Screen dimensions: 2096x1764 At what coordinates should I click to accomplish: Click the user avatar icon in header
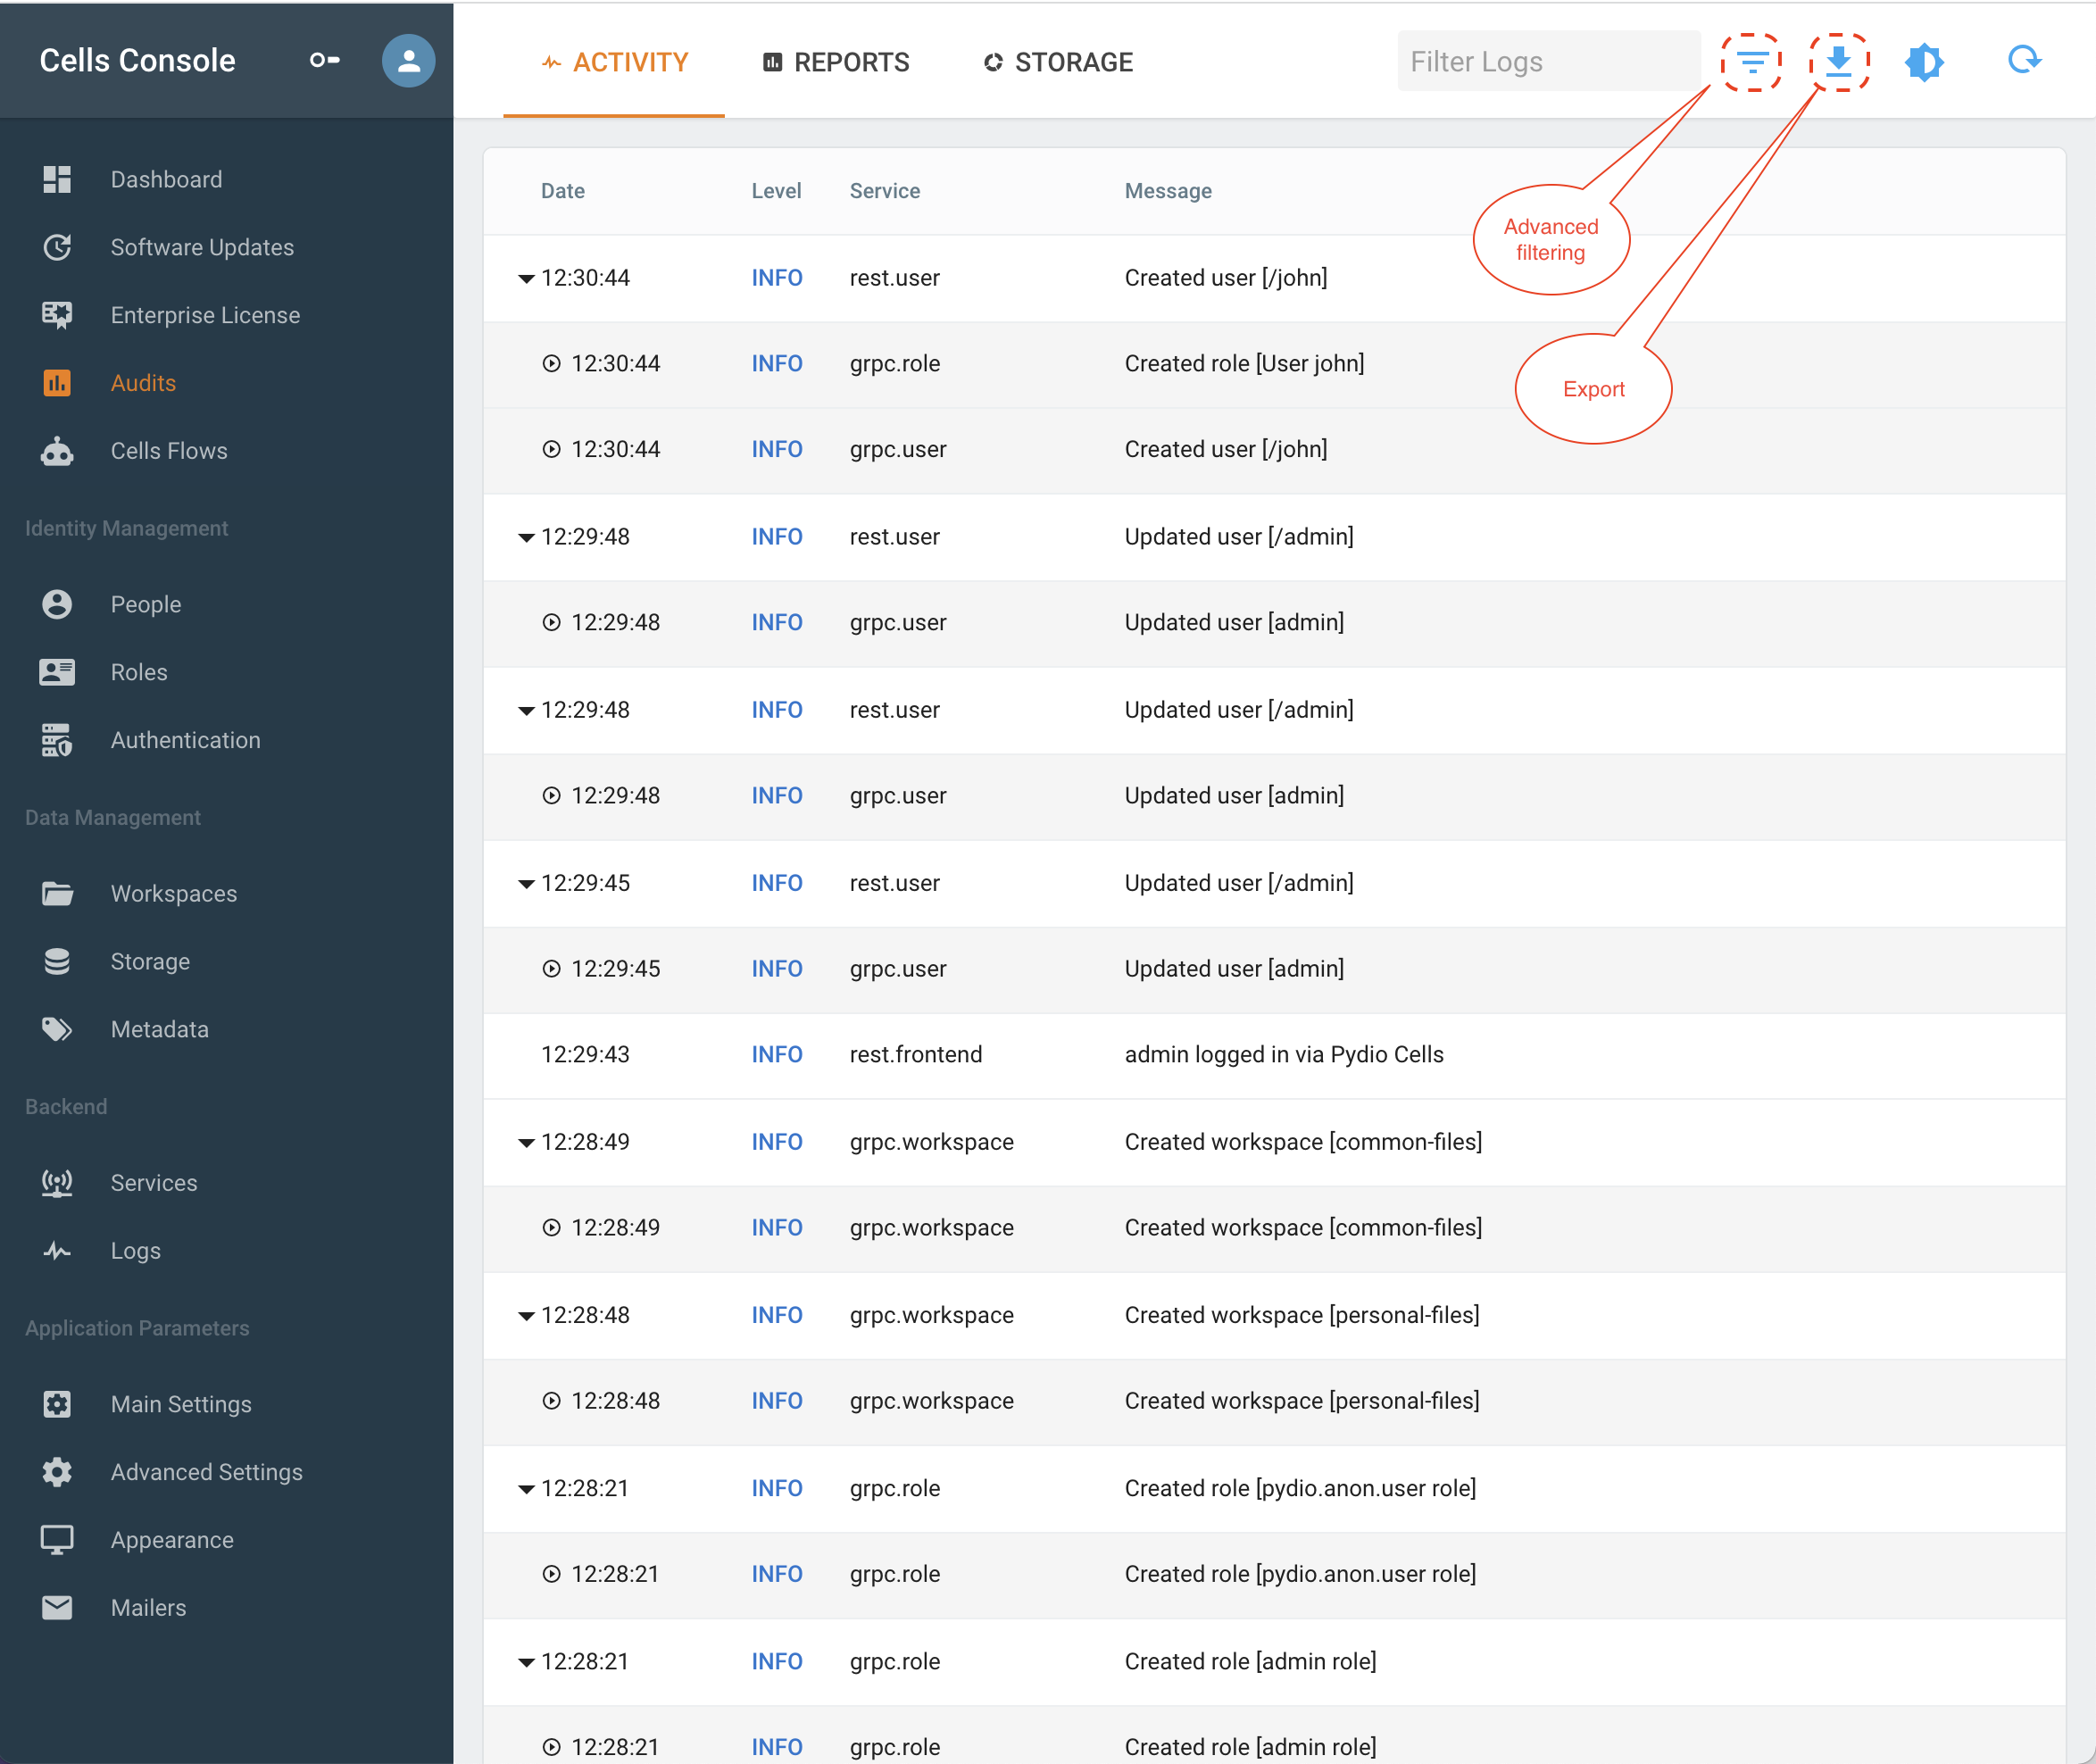click(408, 61)
